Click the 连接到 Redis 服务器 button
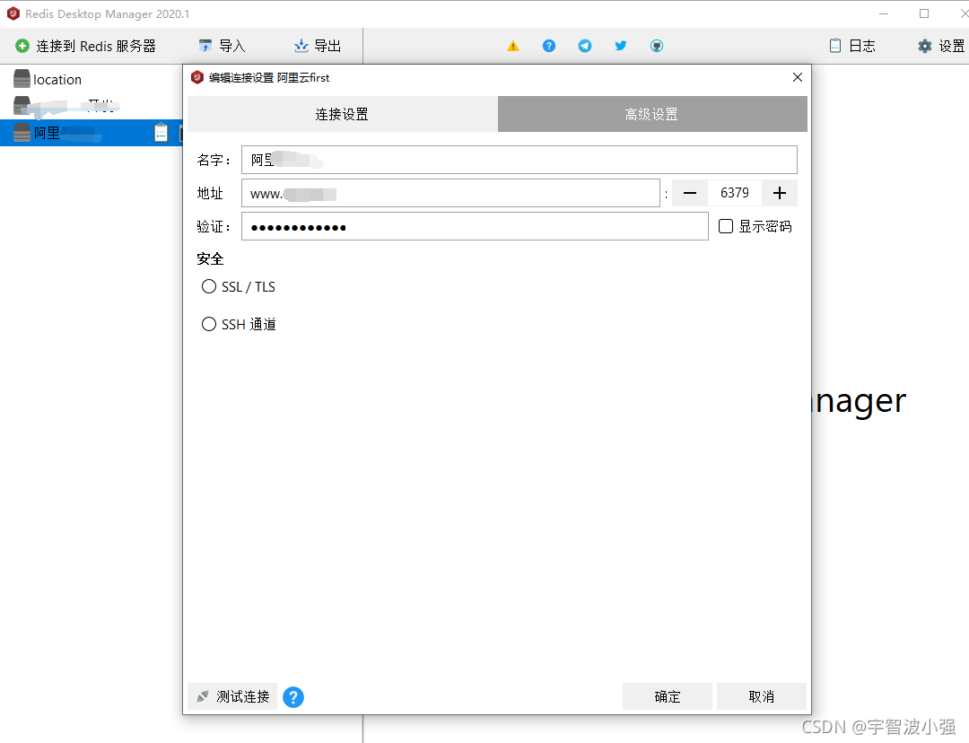 (86, 46)
